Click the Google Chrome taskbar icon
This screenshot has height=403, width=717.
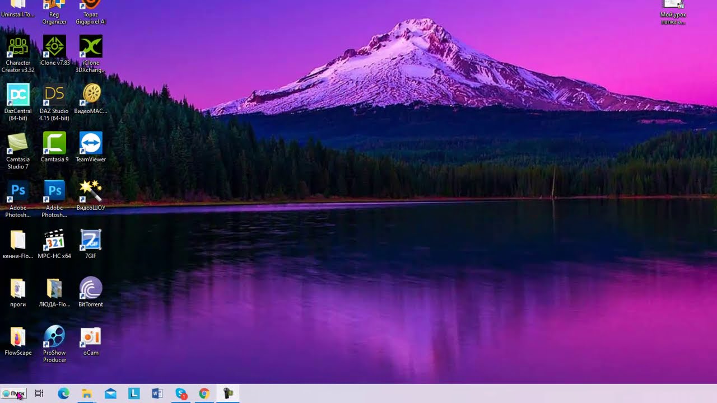(204, 393)
